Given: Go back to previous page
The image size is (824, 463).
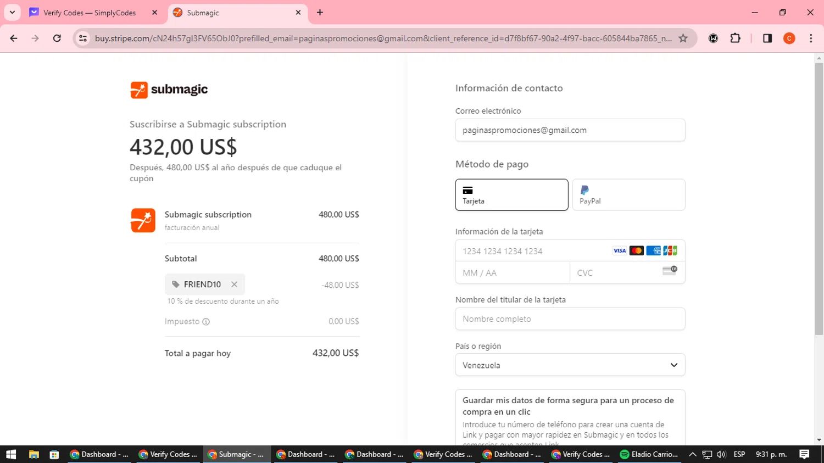Looking at the screenshot, I should pos(14,38).
